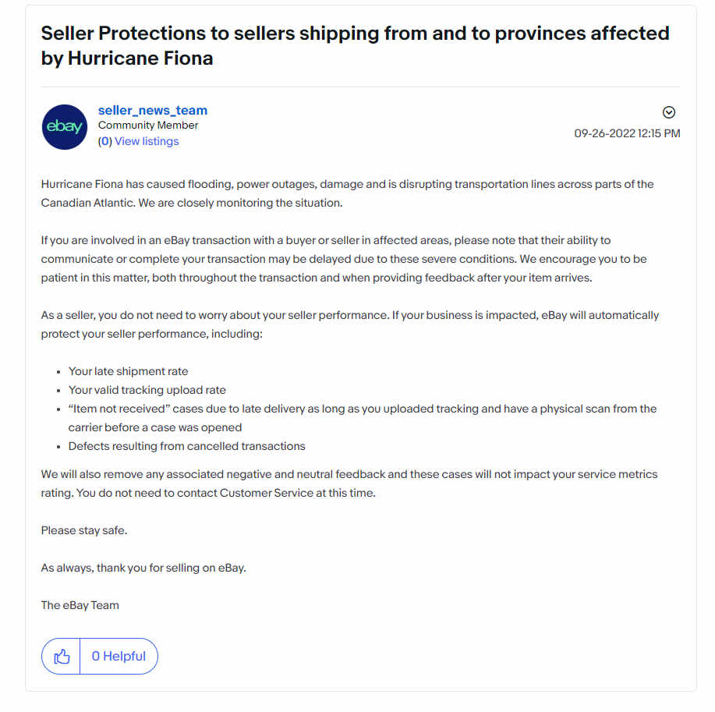This screenshot has width=715, height=712.
Task: Open the post options circled chevron
Action: pyautogui.click(x=668, y=112)
